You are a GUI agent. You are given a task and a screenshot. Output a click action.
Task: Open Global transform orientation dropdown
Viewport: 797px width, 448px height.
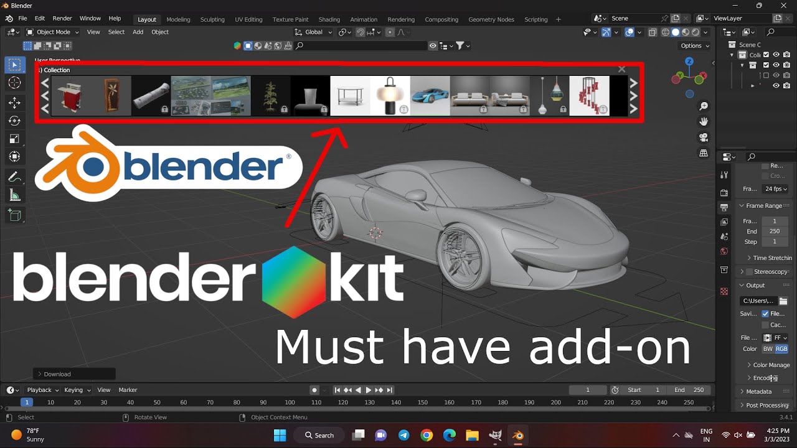point(313,32)
